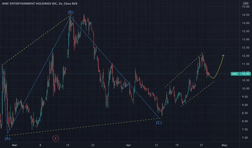Screen dimensions: 252x148
Task: Click the earnings 'E' marker on the chart
Action: click(56, 138)
